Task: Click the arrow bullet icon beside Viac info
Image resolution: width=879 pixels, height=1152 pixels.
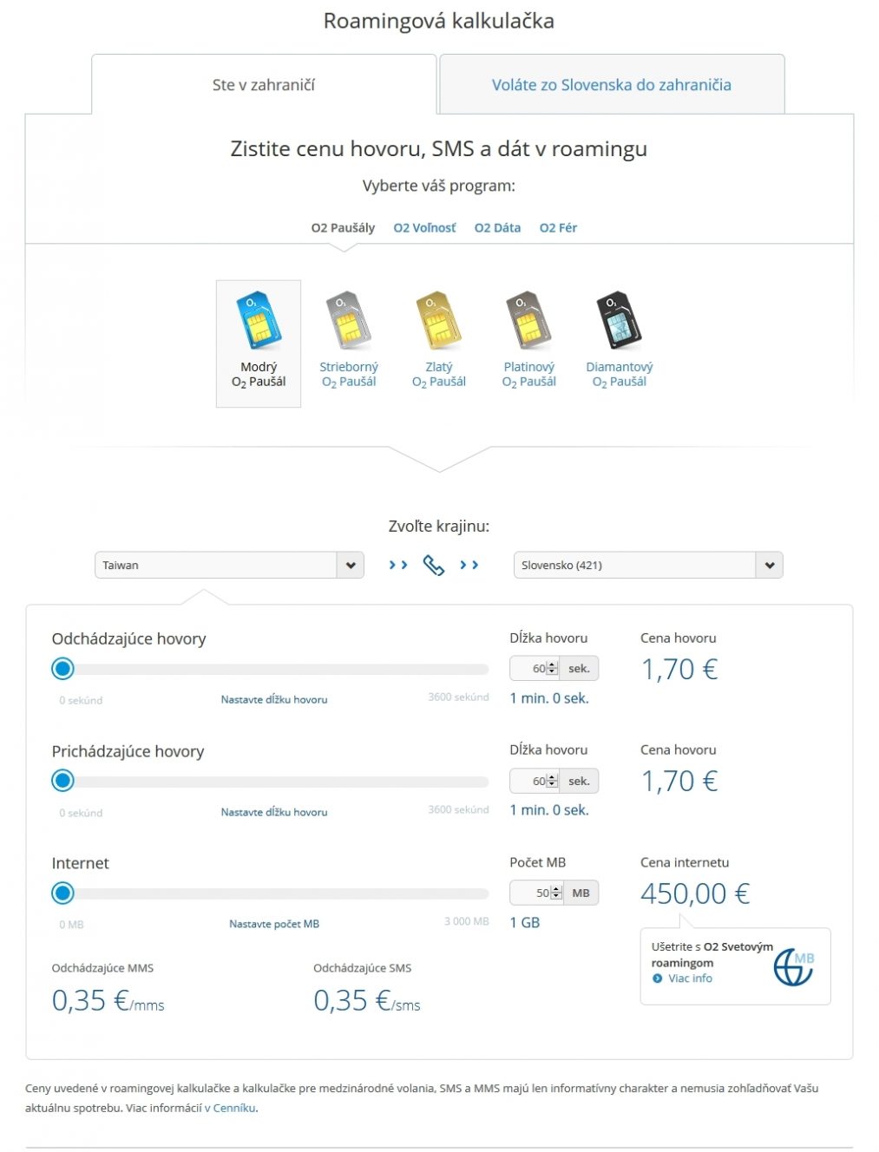Action: (x=657, y=979)
